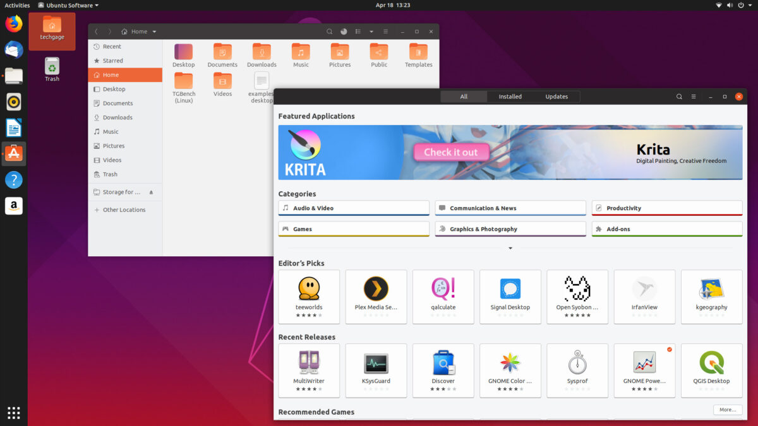
Task: Open the Sysprof app tile
Action: (577, 370)
